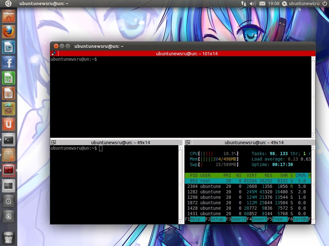Sort htop by the VIRT column header
This screenshot has width=329, height=246.
coord(251,175)
